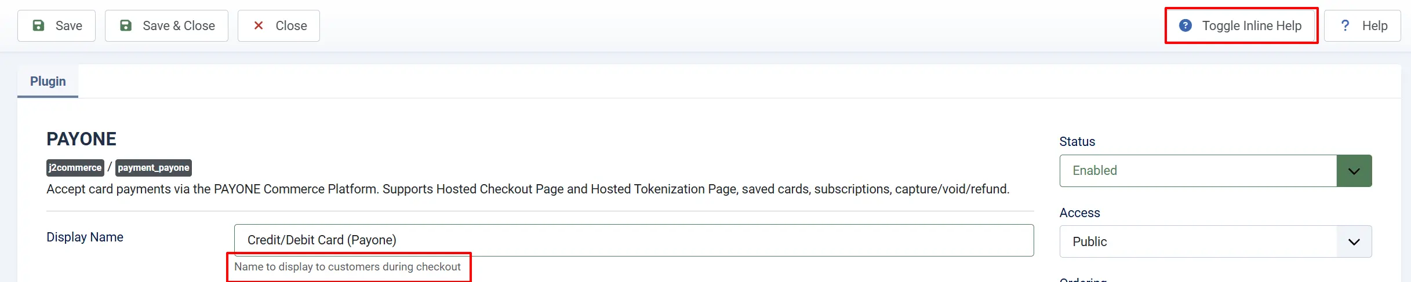Click the red X Close icon
Image resolution: width=1411 pixels, height=282 pixels.
point(259,25)
